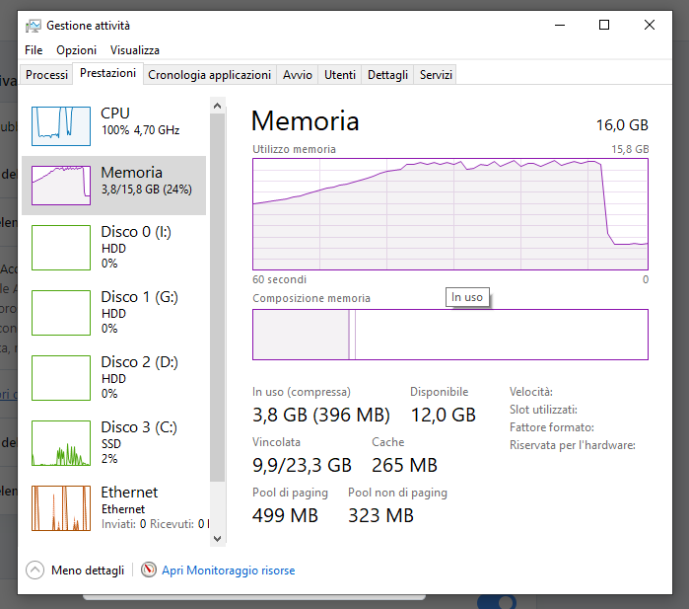689x609 pixels.
Task: Click the '499 MB' Pool di paging value
Action: pos(285,515)
